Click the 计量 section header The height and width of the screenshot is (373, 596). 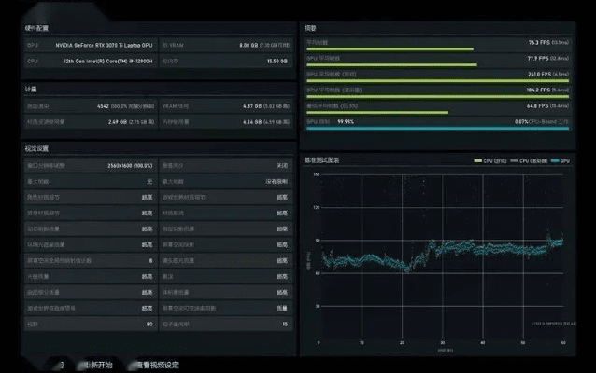point(32,89)
